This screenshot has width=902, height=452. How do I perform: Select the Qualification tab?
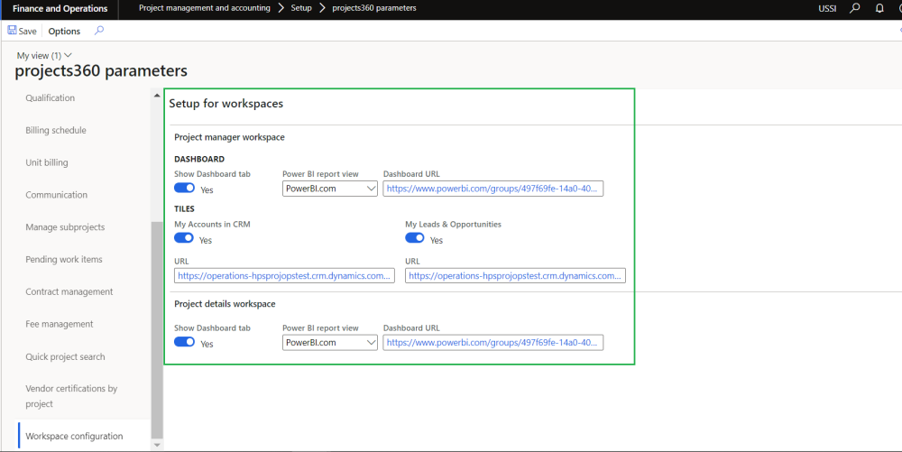coord(50,97)
